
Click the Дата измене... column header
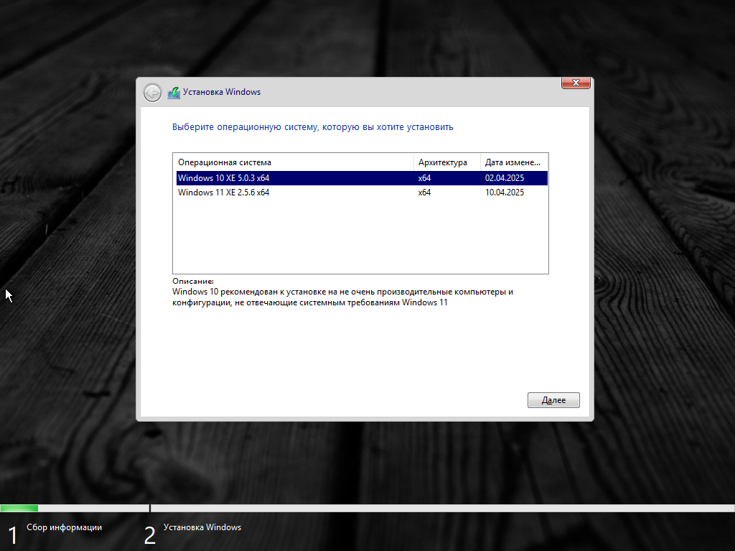[514, 162]
